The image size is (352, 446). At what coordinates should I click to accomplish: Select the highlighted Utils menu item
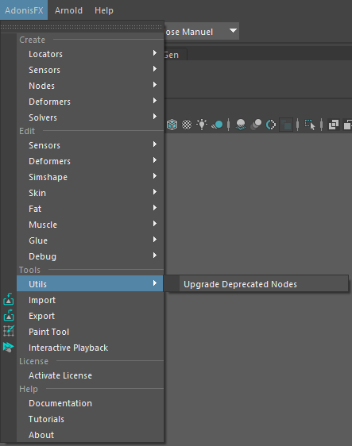[x=90, y=283]
